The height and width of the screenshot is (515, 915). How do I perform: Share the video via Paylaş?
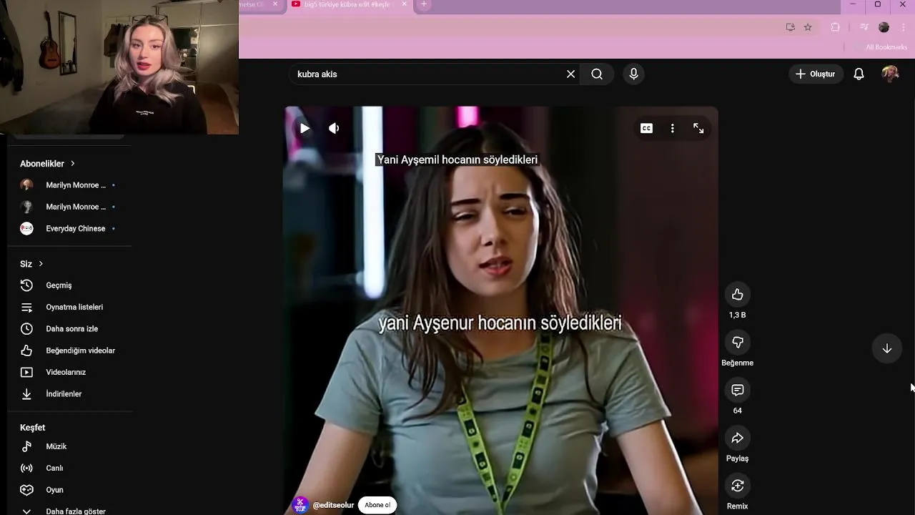738,438
